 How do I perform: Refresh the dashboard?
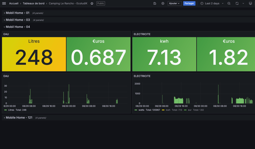click(237, 3)
